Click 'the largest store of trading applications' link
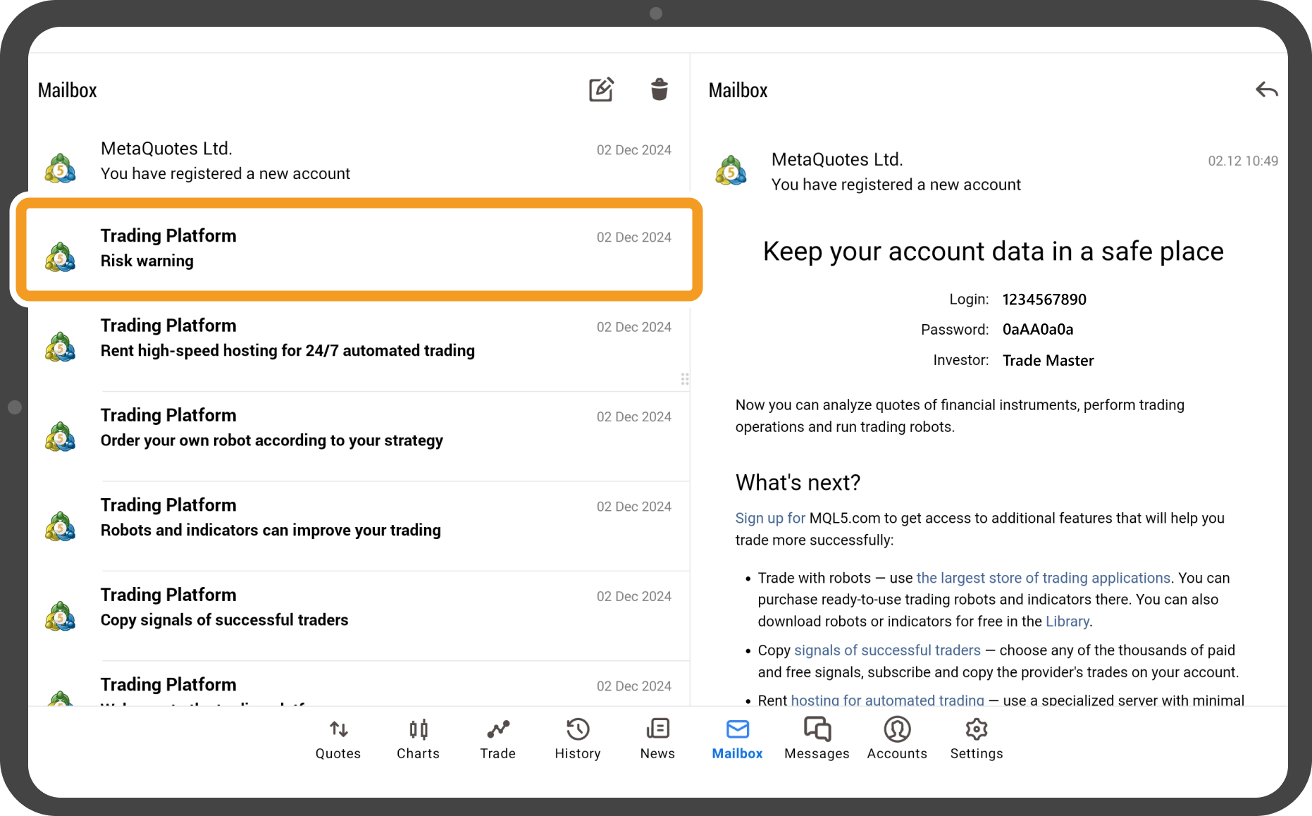1312x816 pixels. click(1043, 578)
